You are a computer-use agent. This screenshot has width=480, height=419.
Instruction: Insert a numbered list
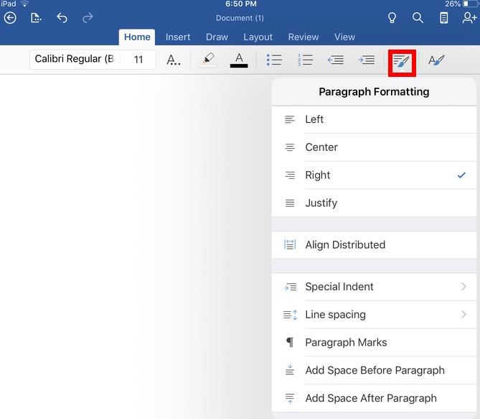[x=305, y=60]
